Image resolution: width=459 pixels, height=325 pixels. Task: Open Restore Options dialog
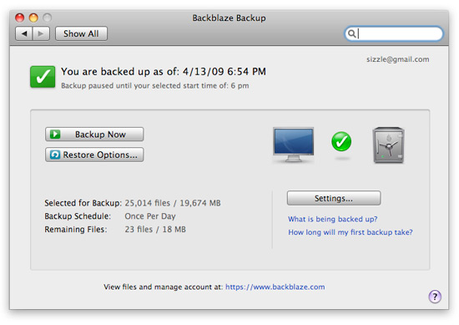[94, 155]
